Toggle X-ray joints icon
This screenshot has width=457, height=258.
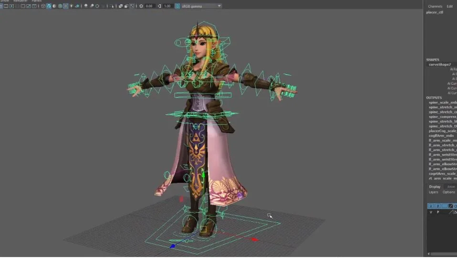point(132,6)
